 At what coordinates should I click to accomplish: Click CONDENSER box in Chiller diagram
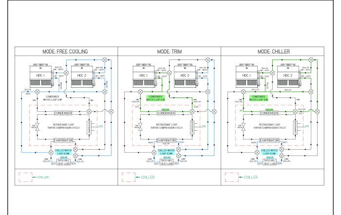coord(269,113)
